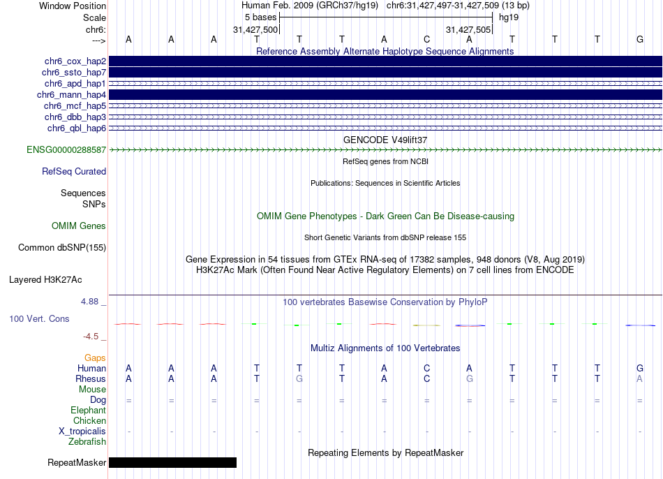Click the 4.88 PhyloP upper scale value
The width and height of the screenshot is (663, 479).
pos(89,302)
